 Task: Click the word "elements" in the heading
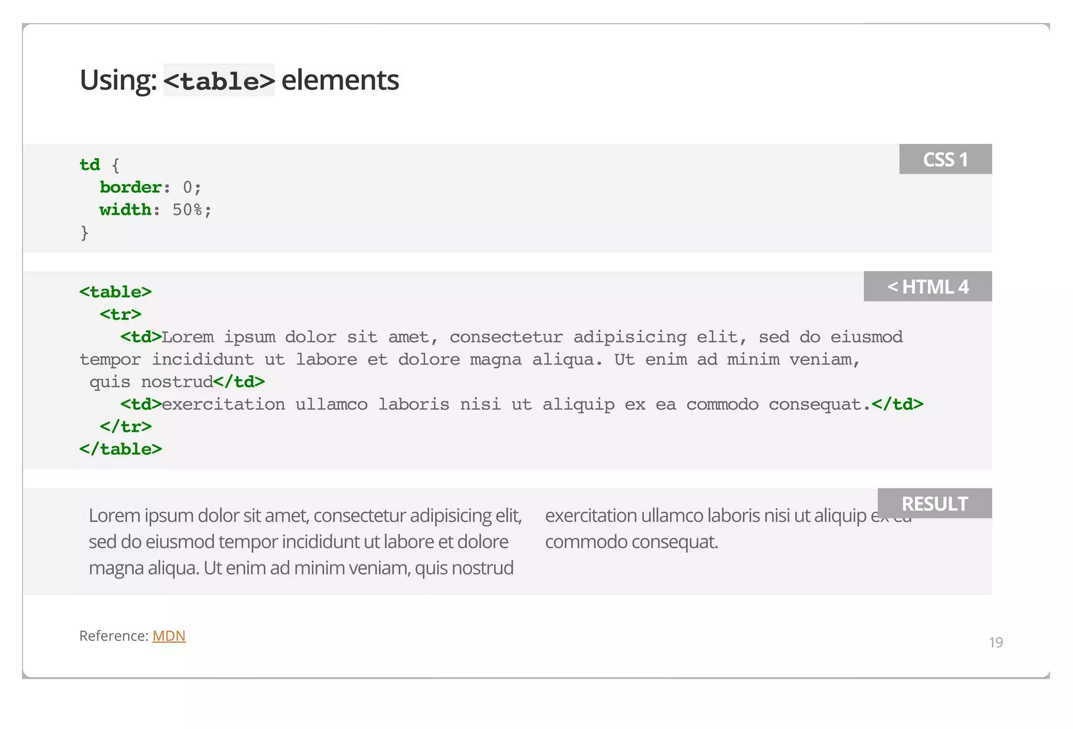[x=340, y=80]
